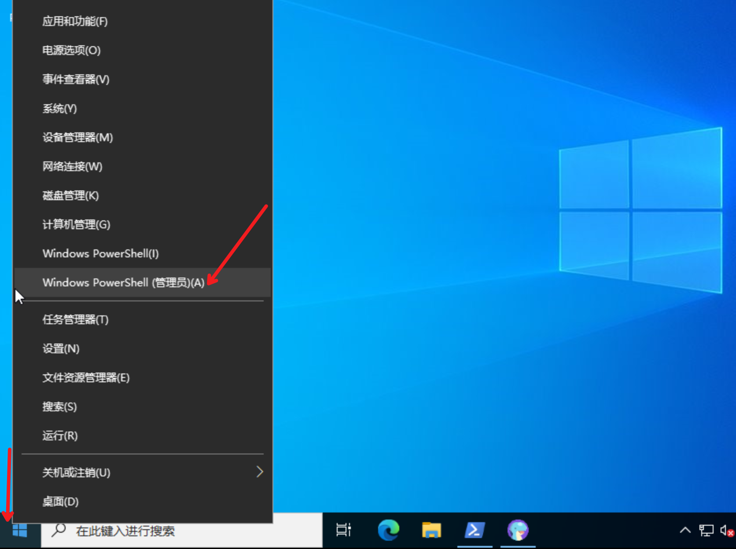
Task: Click the bird app icon in taskbar
Action: 518,530
